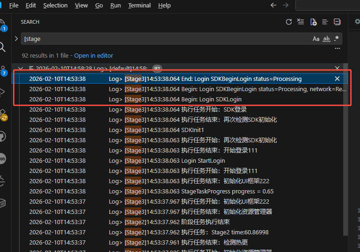This screenshot has height=252, width=360.
Task: Open the Terminal menu
Action: coord(140,6)
